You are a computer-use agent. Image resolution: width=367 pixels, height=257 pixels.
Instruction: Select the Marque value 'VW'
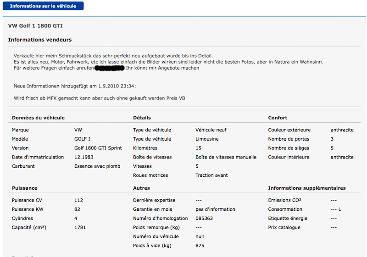(78, 130)
